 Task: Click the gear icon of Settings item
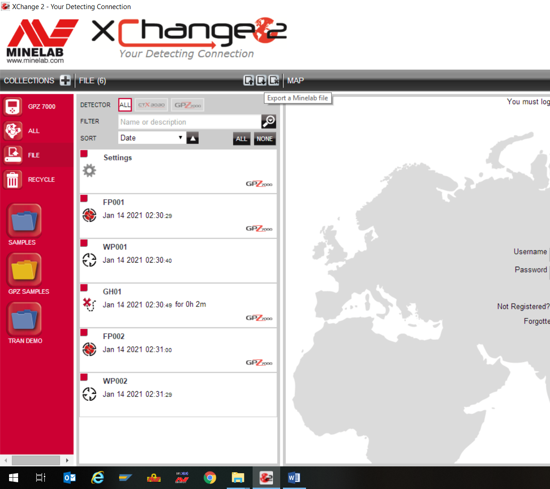[x=89, y=171]
